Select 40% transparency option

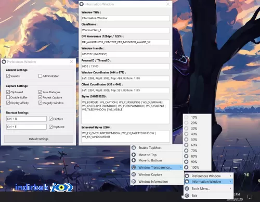[x=197, y=134]
